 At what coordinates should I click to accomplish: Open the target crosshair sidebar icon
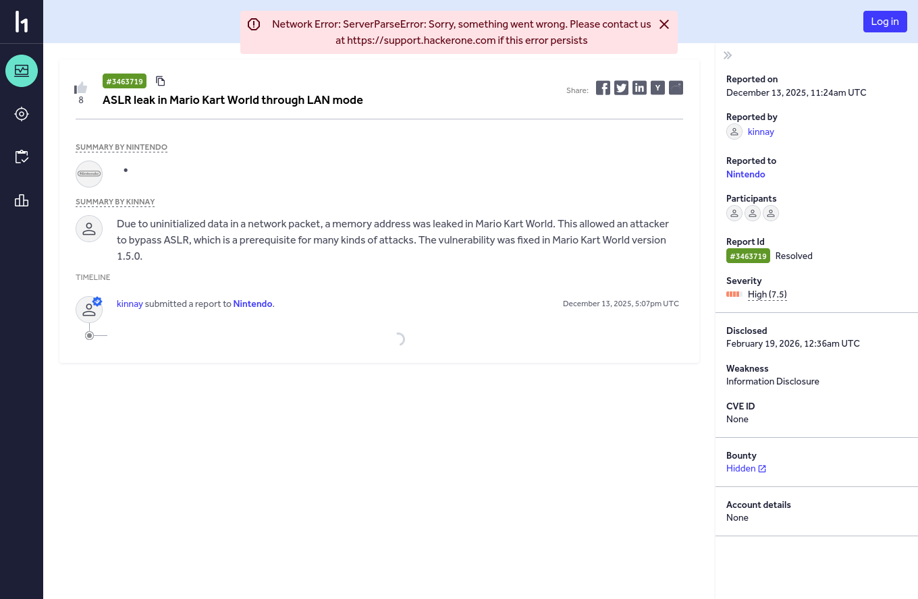(22, 114)
